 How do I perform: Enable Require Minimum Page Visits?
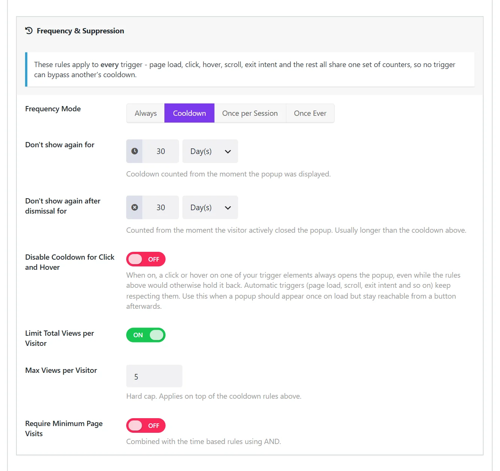(146, 426)
